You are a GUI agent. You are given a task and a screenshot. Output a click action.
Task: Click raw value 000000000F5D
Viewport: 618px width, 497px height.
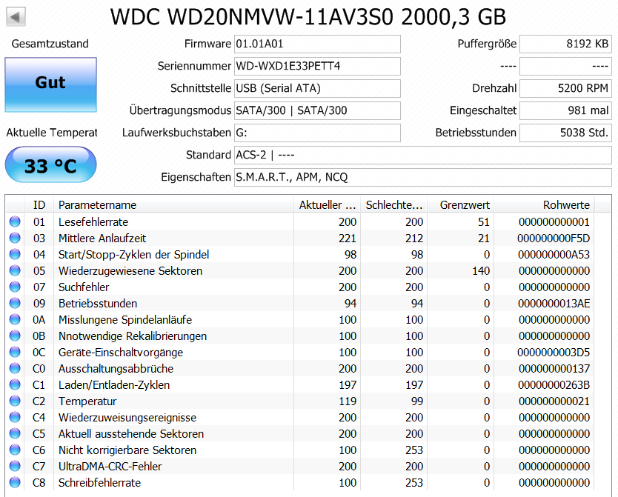pos(554,239)
